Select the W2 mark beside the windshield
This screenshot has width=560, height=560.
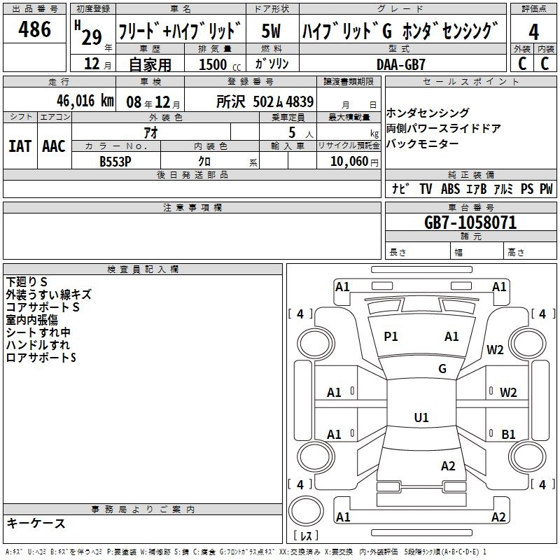click(496, 350)
